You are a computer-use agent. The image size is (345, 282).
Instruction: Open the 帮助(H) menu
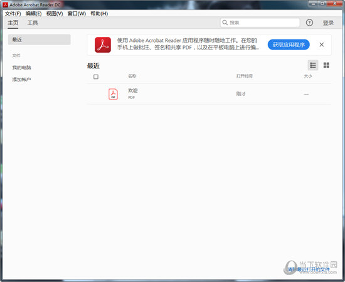click(99, 14)
